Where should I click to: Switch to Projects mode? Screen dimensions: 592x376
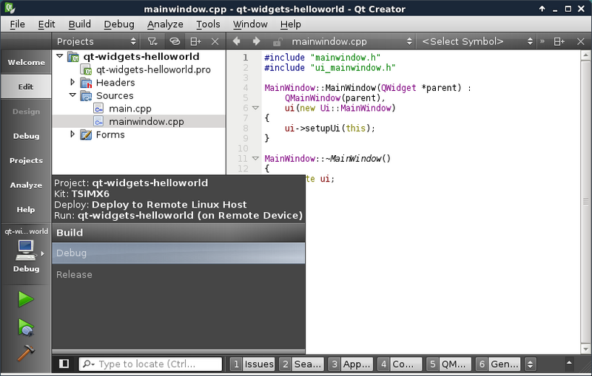click(26, 160)
